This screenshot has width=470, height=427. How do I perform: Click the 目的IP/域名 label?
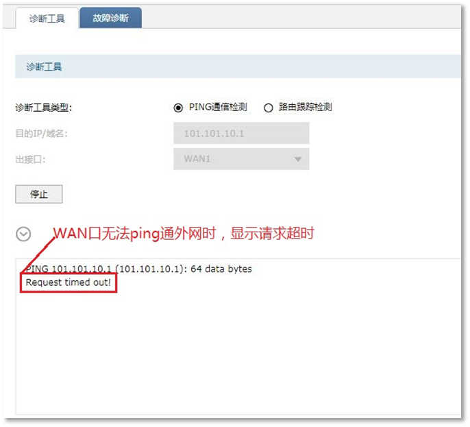(42, 134)
